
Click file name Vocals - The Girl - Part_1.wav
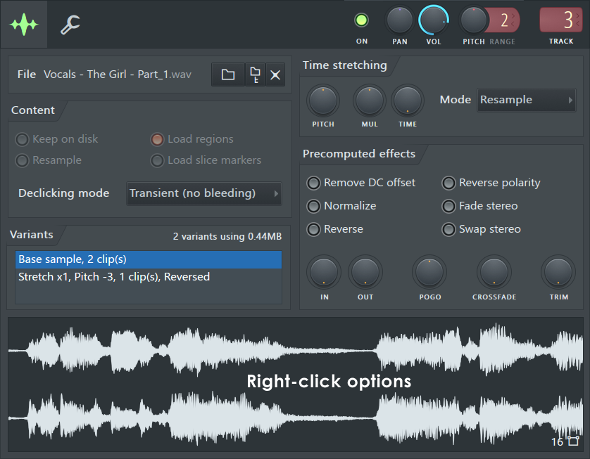pyautogui.click(x=118, y=75)
